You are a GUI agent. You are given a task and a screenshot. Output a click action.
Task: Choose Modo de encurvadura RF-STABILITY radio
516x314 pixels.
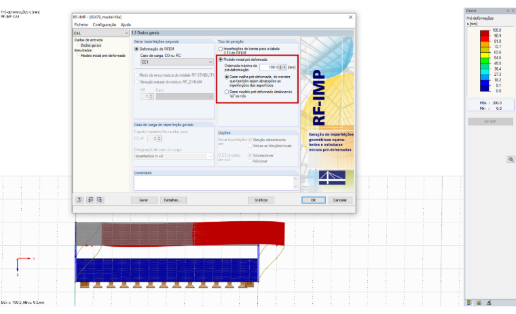click(136, 75)
